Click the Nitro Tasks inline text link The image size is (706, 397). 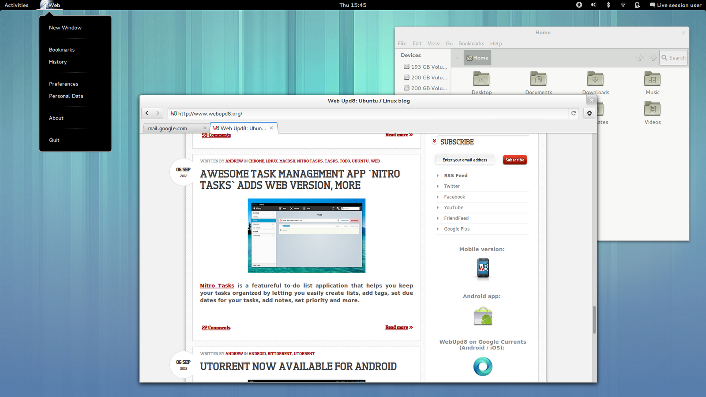click(217, 285)
